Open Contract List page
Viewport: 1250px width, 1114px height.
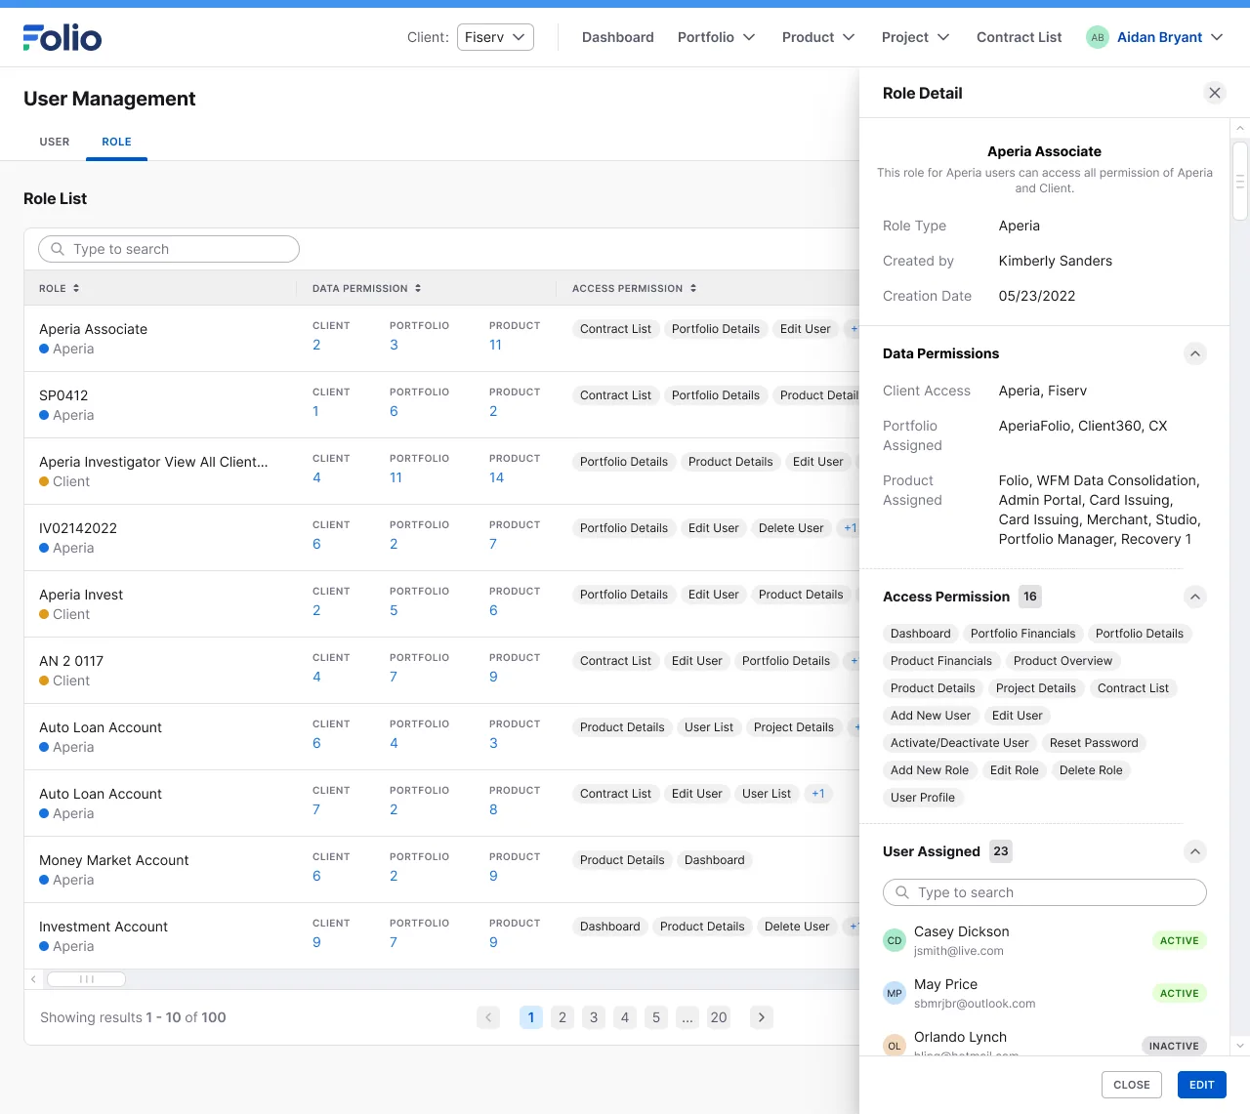(x=1019, y=37)
